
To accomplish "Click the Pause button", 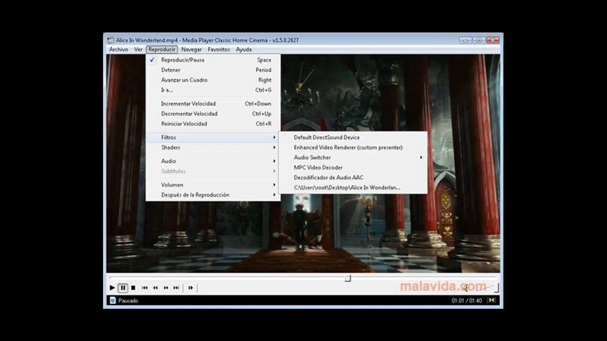I will tap(123, 287).
